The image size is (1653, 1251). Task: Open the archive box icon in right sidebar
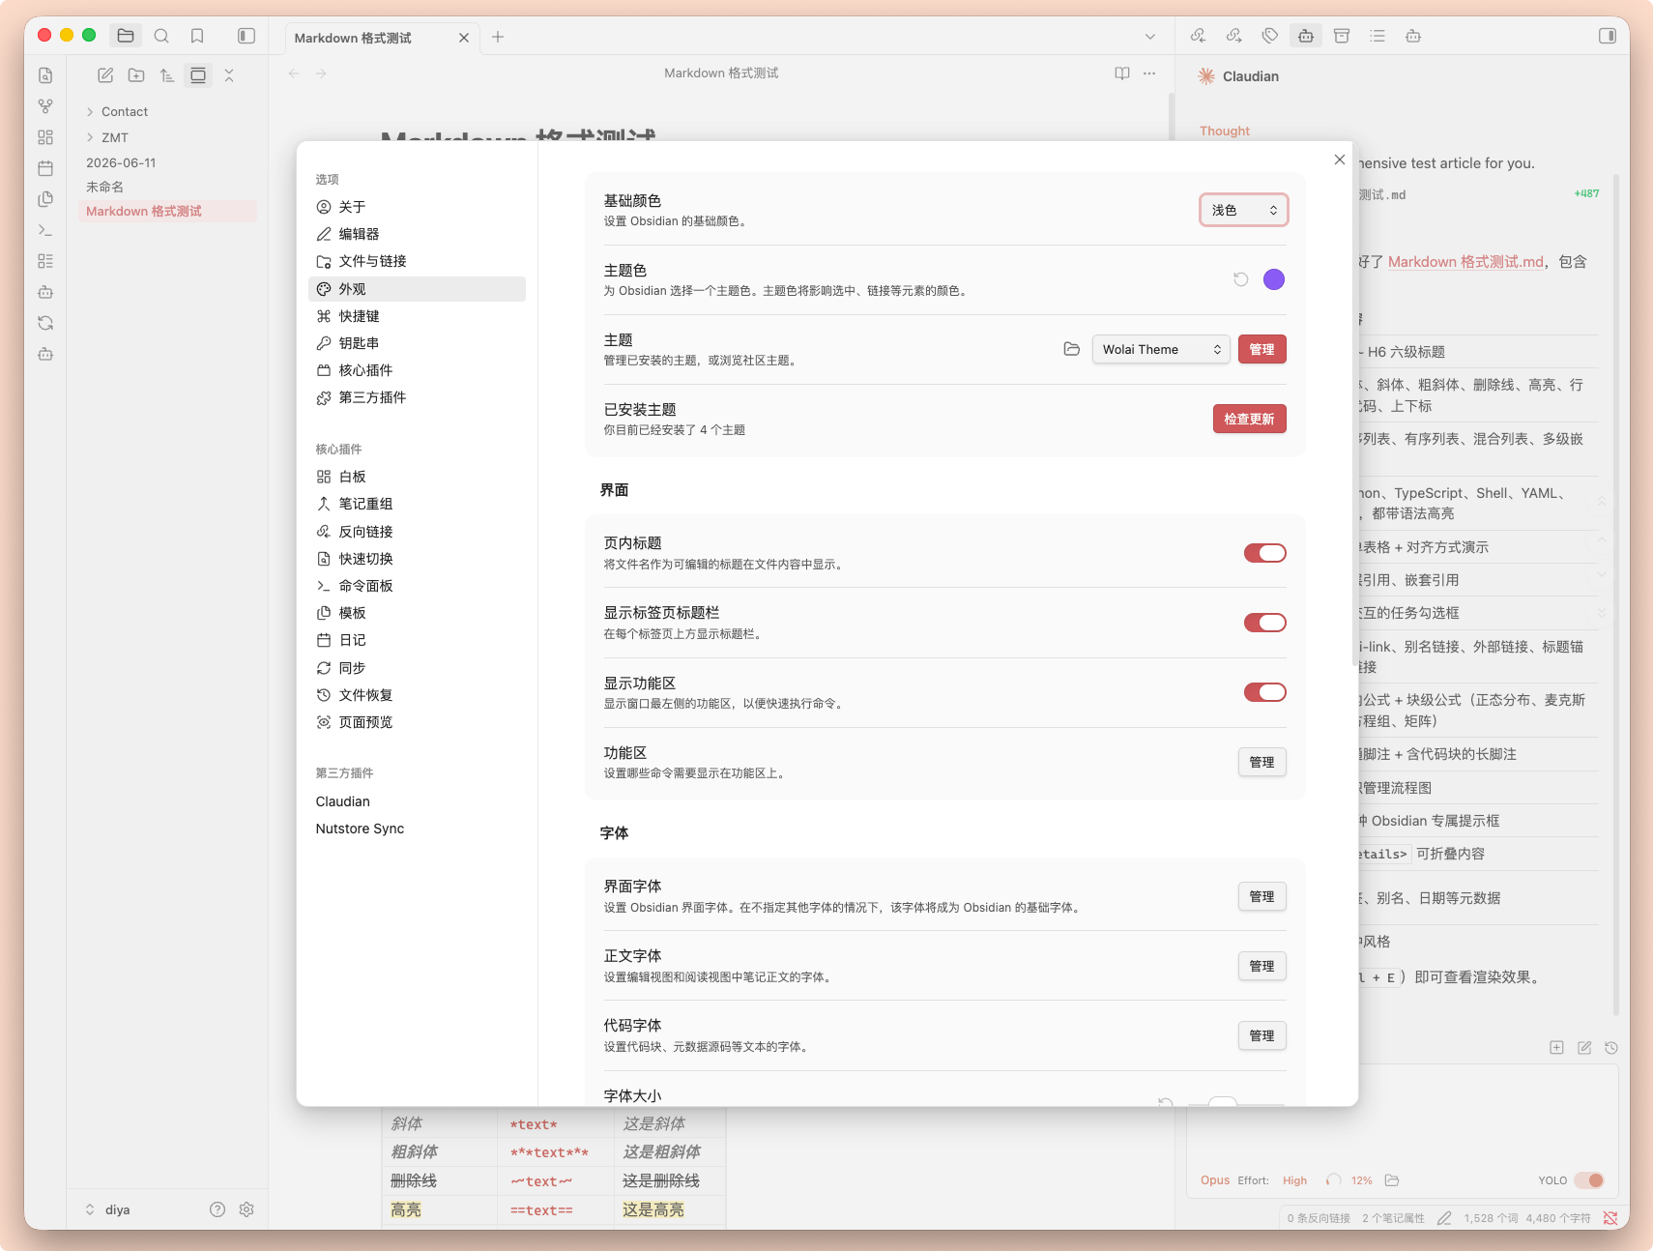click(x=1342, y=36)
